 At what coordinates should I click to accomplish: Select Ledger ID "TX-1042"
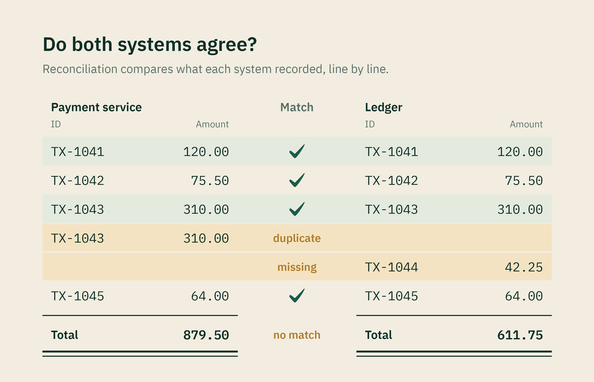point(392,180)
